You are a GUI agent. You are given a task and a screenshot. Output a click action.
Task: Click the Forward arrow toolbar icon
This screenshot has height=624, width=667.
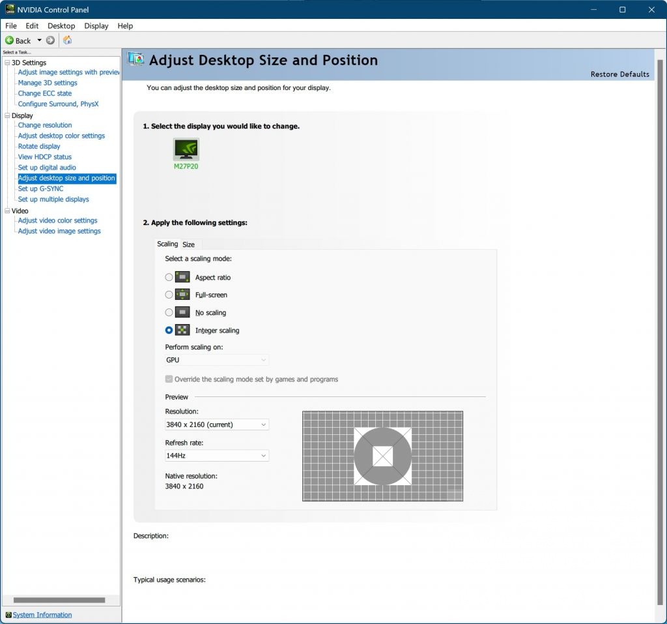point(50,40)
